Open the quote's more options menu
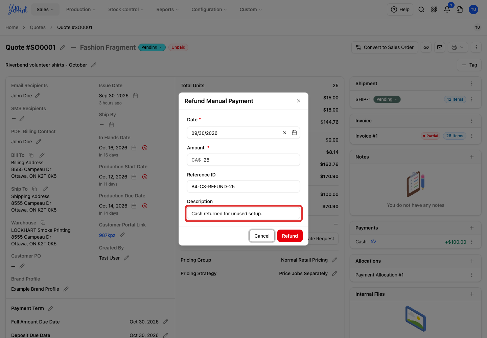 (x=476, y=47)
